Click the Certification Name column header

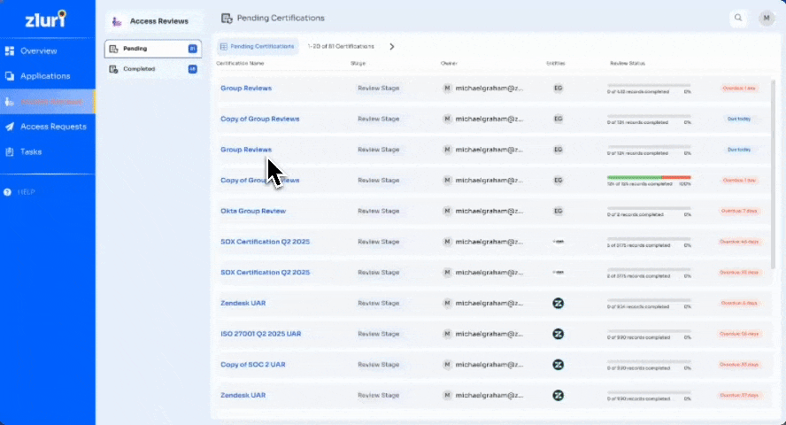(x=240, y=64)
